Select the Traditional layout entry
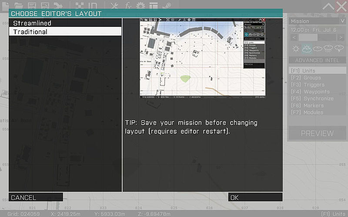Viewport: 348px width, 217px height. click(65, 32)
